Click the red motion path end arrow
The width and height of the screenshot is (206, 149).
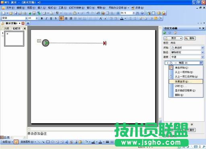click(105, 43)
